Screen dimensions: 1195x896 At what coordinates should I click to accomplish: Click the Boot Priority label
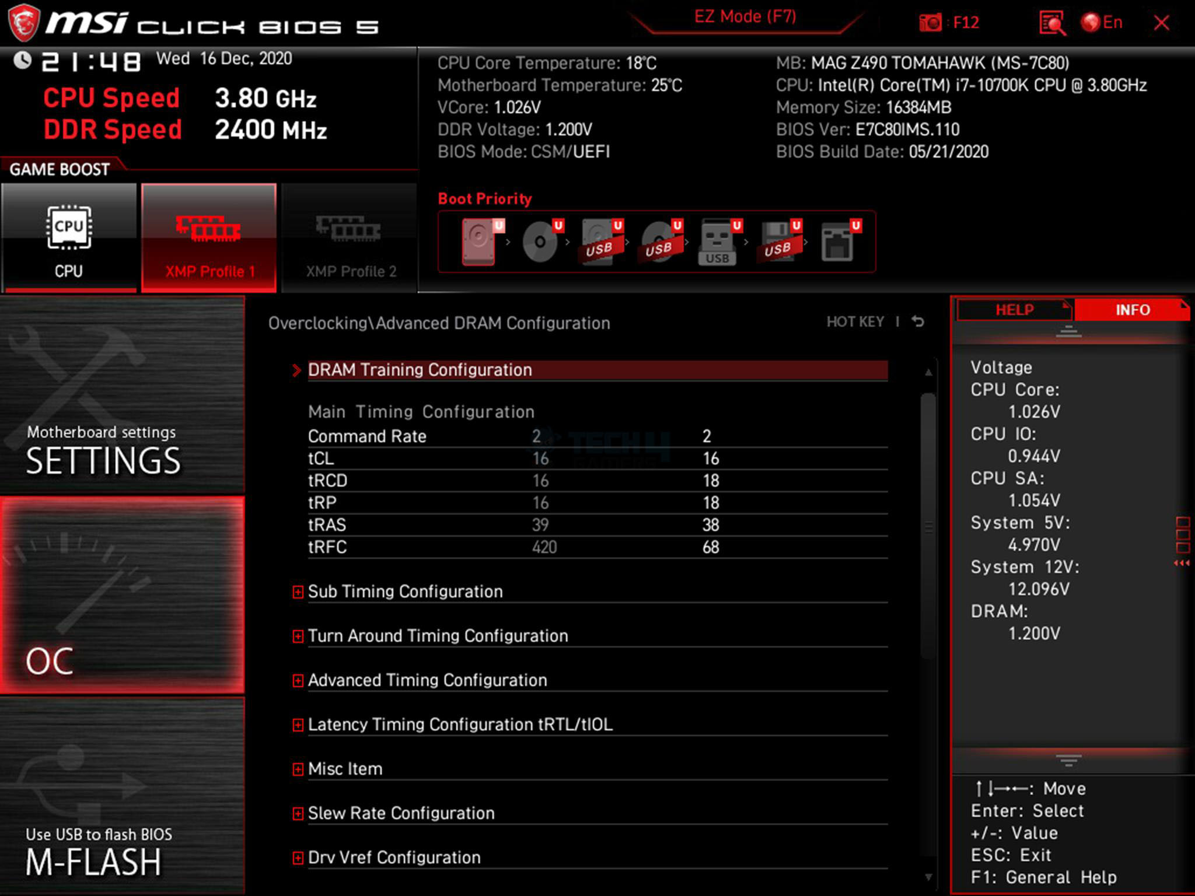pyautogui.click(x=485, y=199)
